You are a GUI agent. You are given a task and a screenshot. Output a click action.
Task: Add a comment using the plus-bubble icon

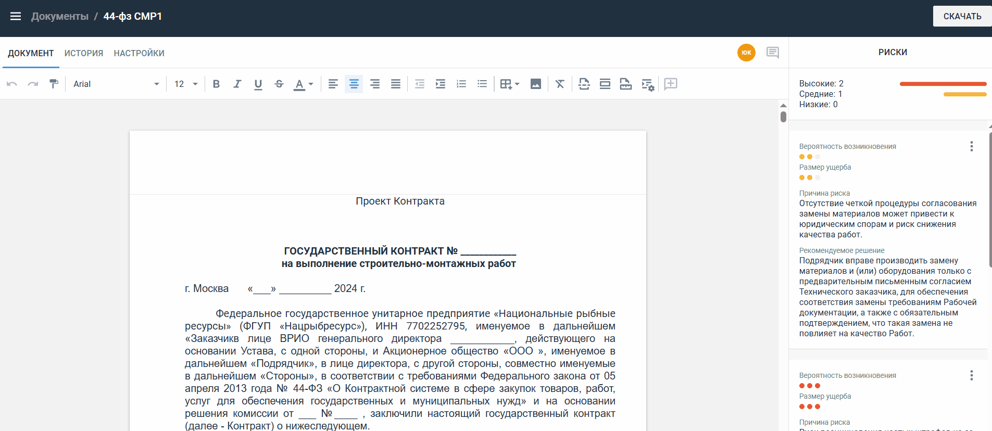click(671, 84)
